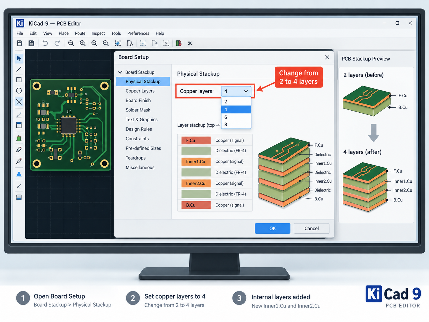This screenshot has height=322, width=429.
Task: Close the Board Setup dialog
Action: point(327,57)
